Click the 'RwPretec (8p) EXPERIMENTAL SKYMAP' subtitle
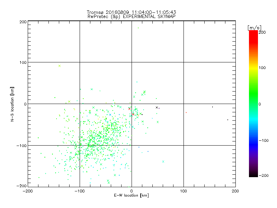This screenshot has height=208, width=277. click(x=132, y=17)
